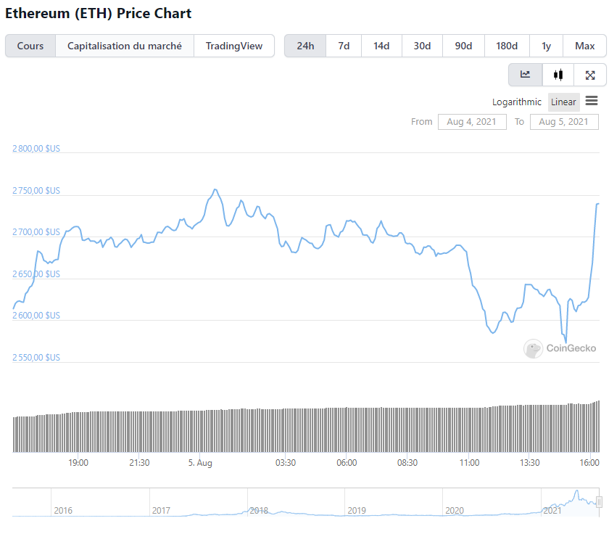Open fullscreen chart mode icon
This screenshot has height=534, width=609.
pos(590,75)
